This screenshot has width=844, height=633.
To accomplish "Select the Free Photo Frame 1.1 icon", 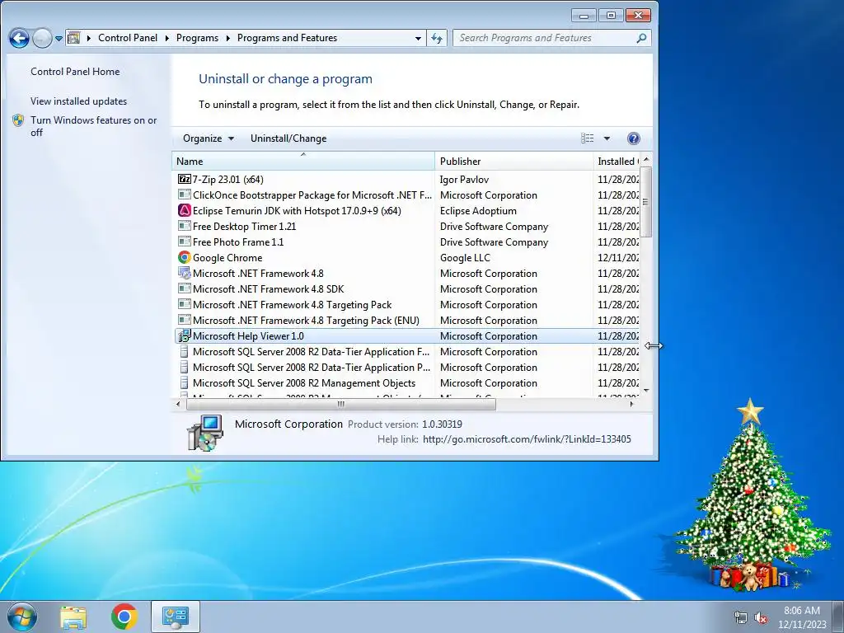I will 184,241.
